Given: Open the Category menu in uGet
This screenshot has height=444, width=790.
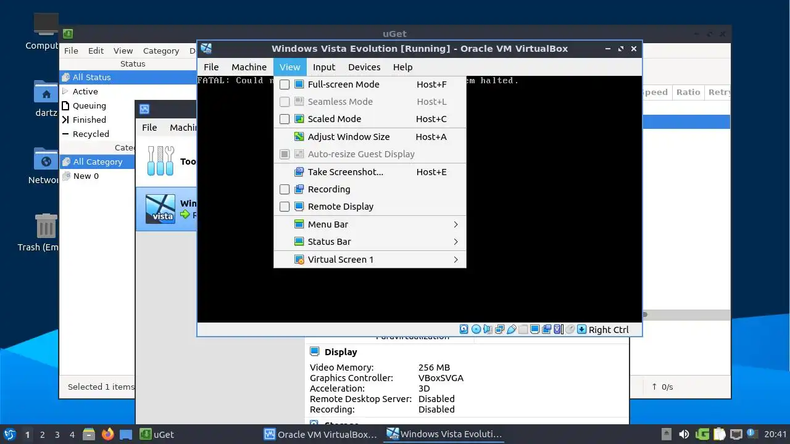Looking at the screenshot, I should (161, 51).
